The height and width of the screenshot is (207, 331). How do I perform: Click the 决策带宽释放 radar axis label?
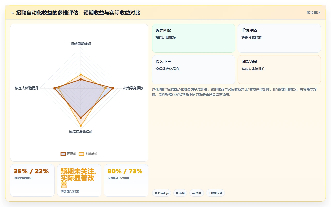133,88
